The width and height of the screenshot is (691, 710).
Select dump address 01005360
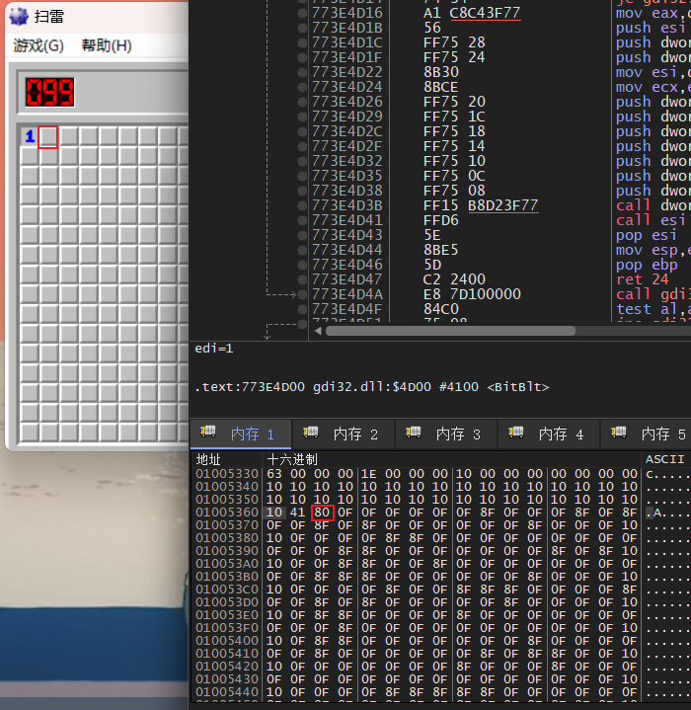point(227,513)
